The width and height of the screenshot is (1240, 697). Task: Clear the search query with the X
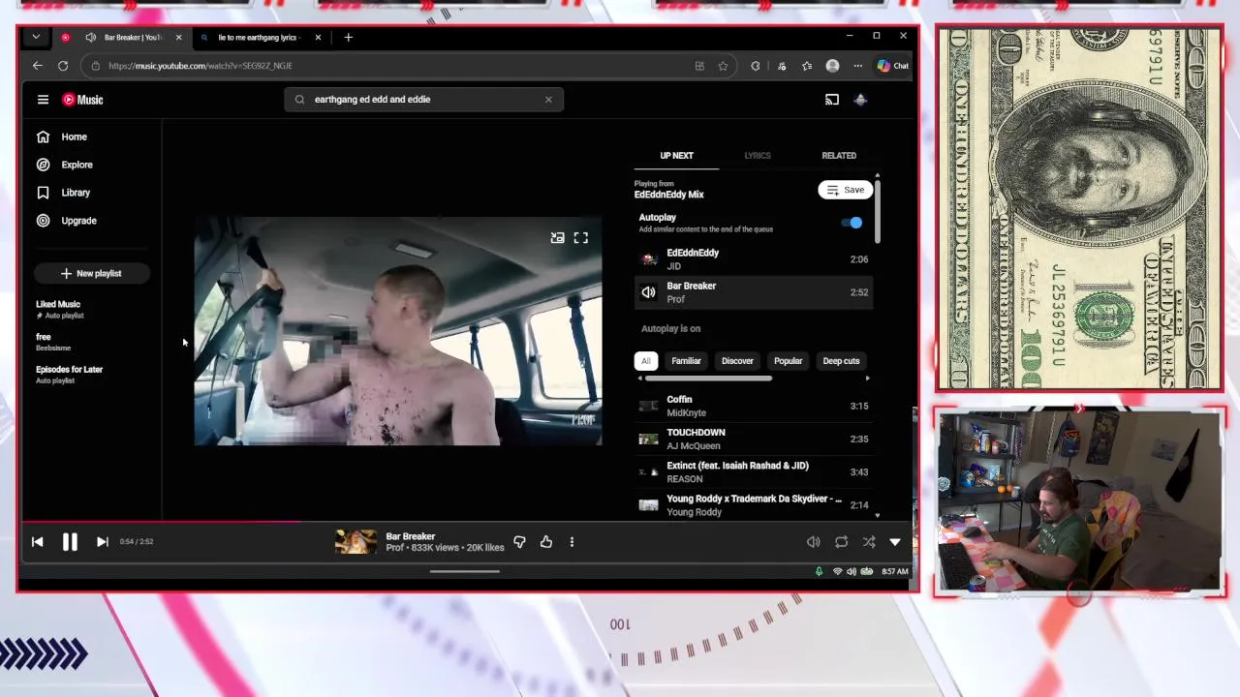pos(548,100)
